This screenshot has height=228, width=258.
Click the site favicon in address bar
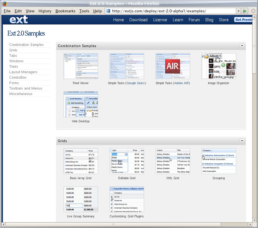[108, 11]
